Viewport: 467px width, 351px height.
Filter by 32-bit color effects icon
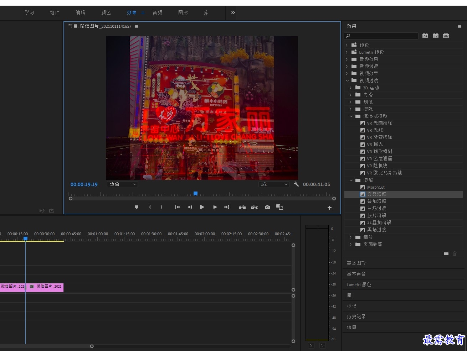click(x=436, y=36)
